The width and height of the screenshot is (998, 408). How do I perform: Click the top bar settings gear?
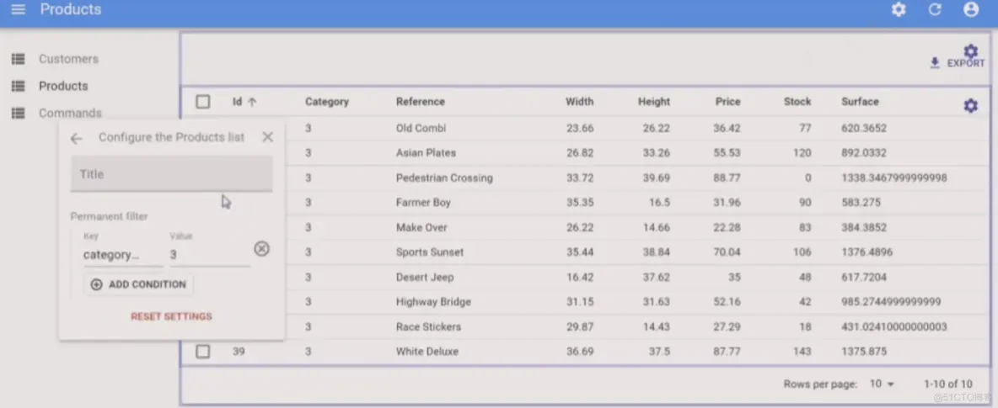pos(899,10)
